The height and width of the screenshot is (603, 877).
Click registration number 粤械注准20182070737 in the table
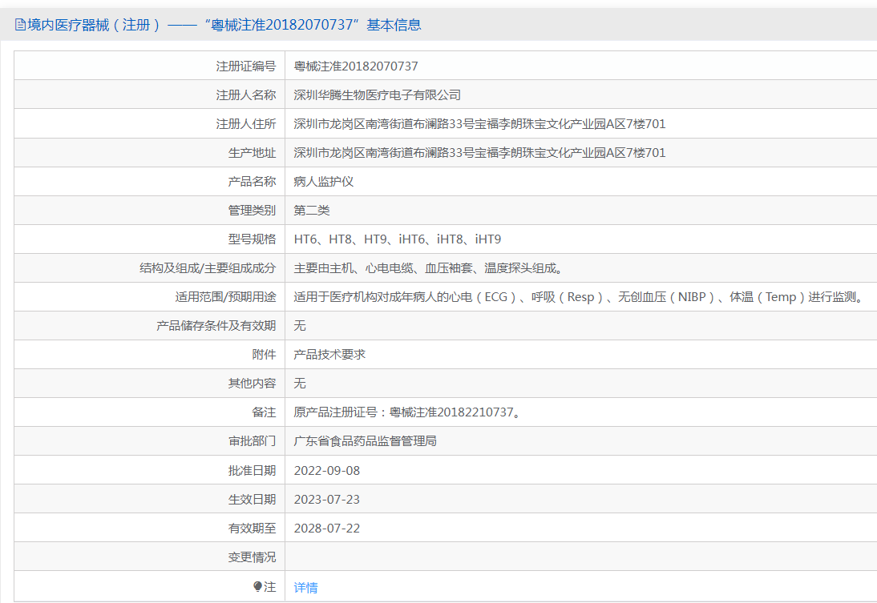click(356, 66)
